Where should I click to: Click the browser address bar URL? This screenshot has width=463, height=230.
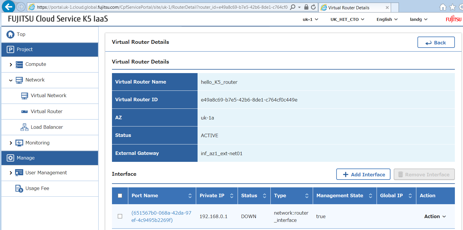(162, 7)
